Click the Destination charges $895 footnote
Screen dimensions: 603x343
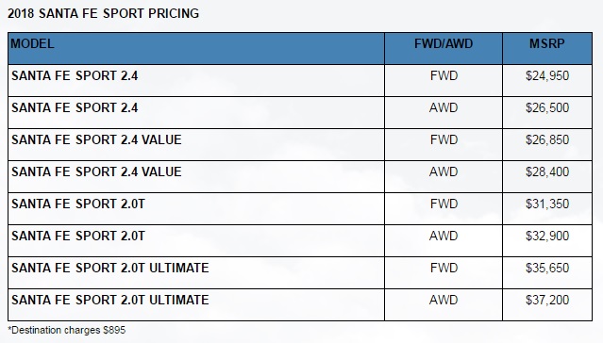[67, 331]
